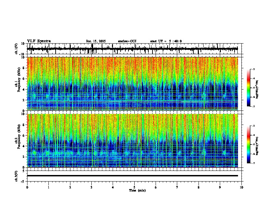
Task: Click the ch.3 flat black signal bar
Action: point(132,176)
